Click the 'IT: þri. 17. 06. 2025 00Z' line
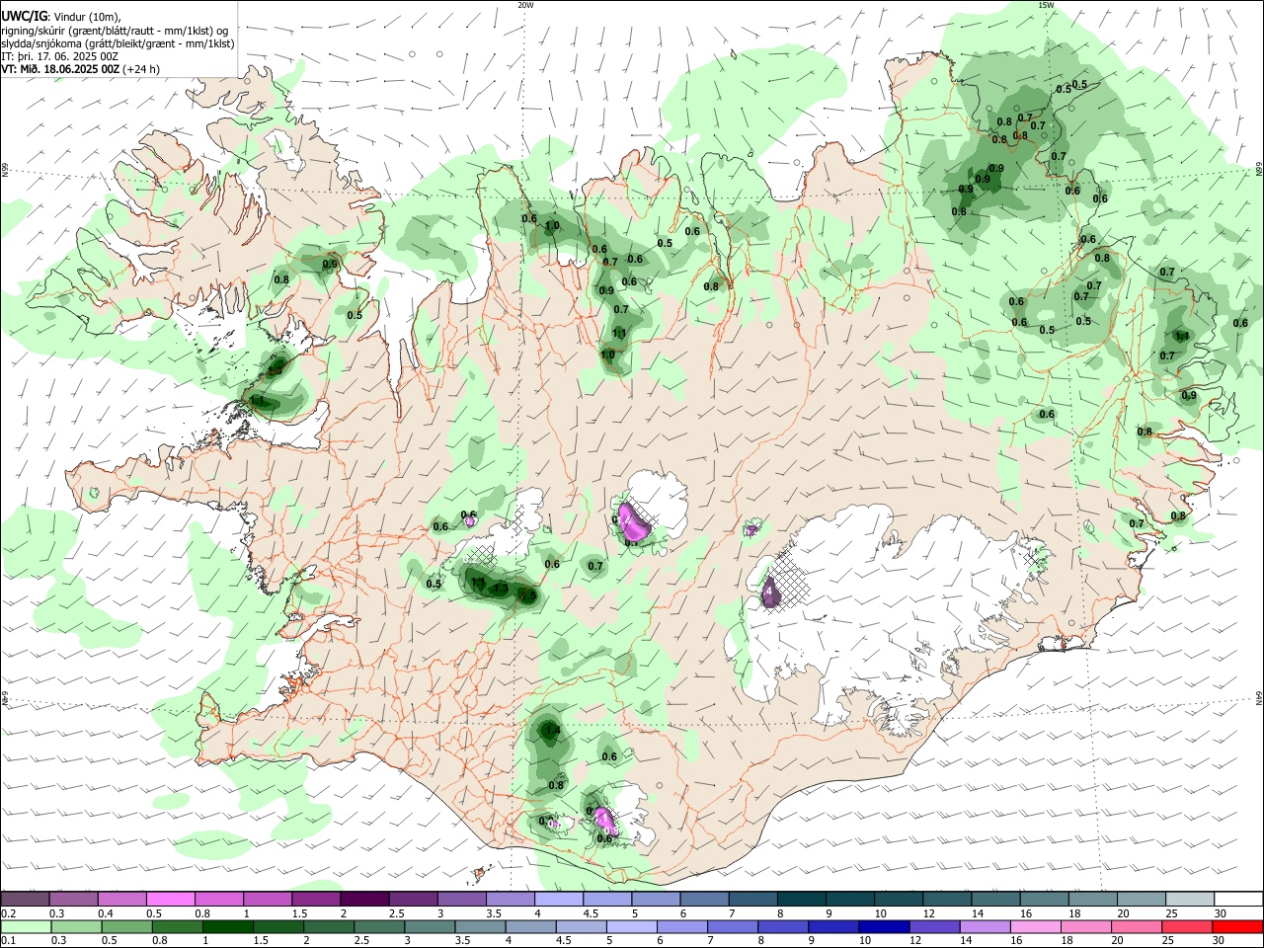 click(x=60, y=56)
